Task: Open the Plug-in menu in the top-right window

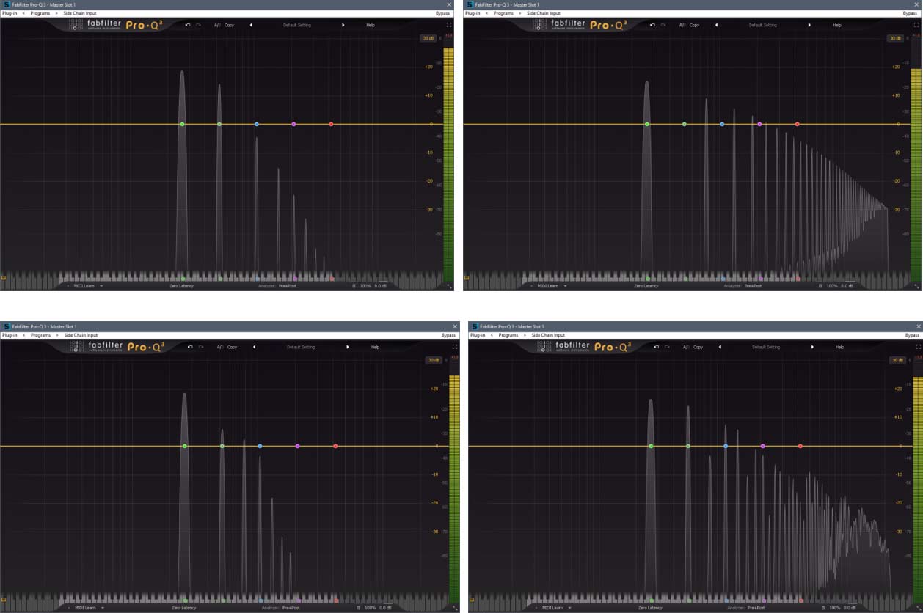Action: 473,13
